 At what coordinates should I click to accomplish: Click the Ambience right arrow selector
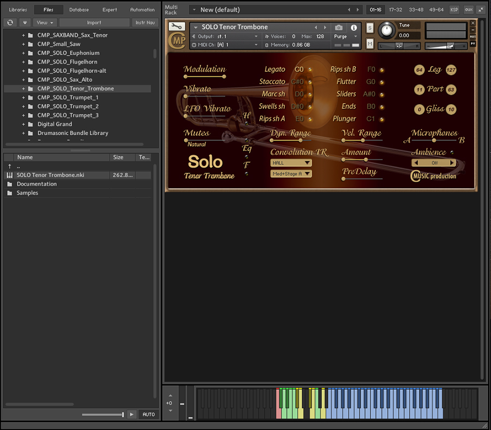coord(452,162)
